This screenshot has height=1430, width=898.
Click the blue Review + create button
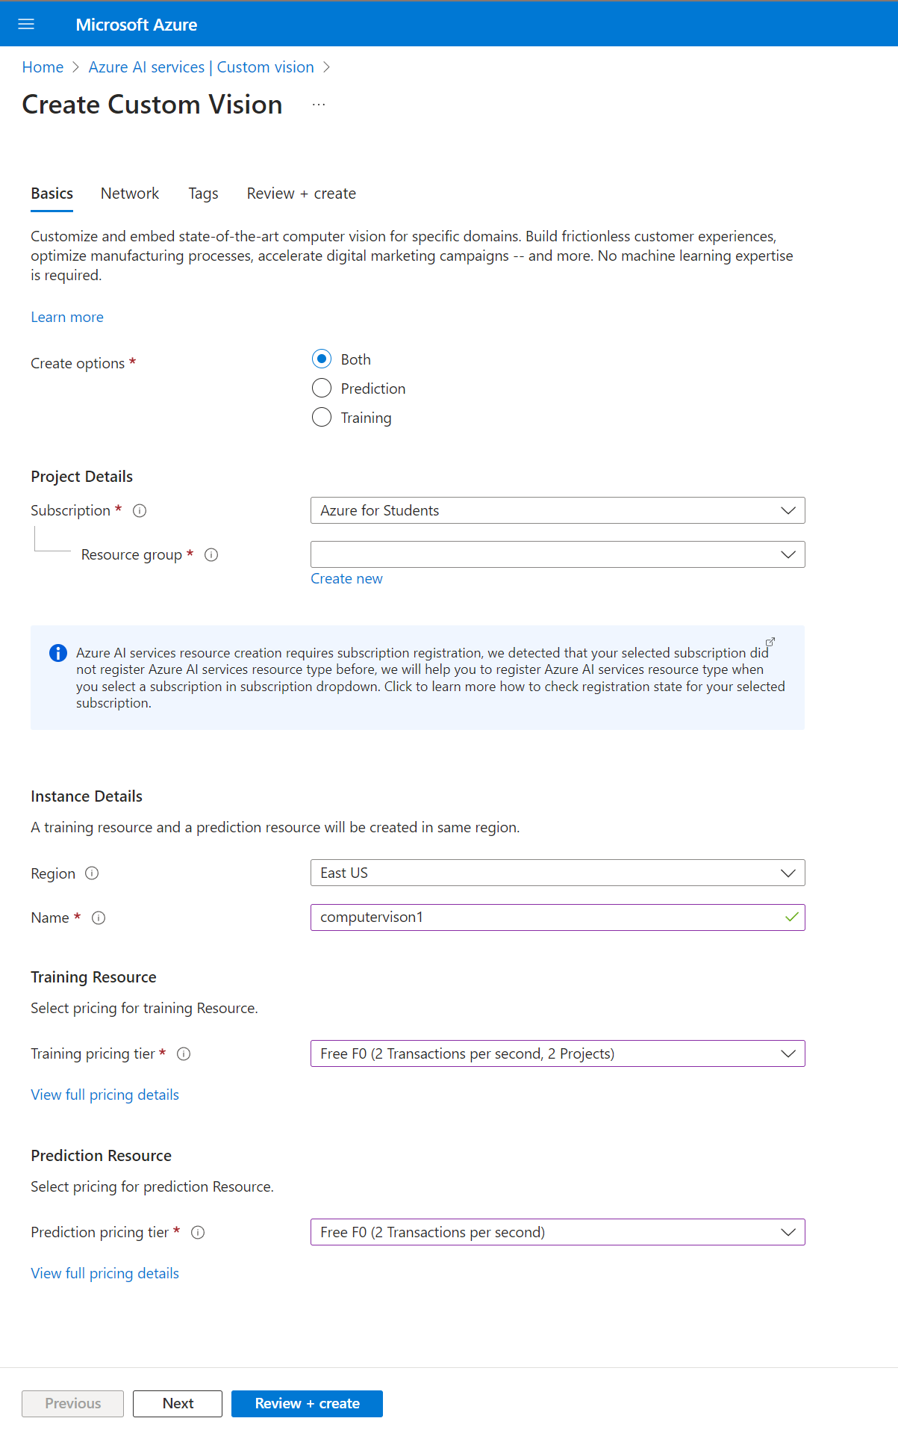click(307, 1404)
